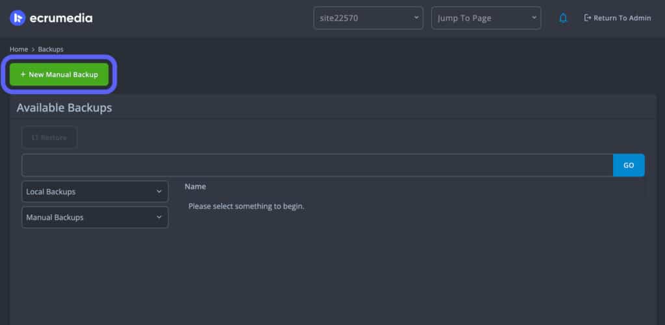Focus the backup search input field
The width and height of the screenshot is (665, 325).
[x=317, y=165]
